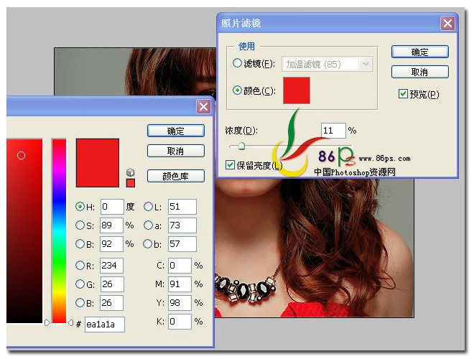Toggle the 保留亮度 checkbox

coord(230,164)
